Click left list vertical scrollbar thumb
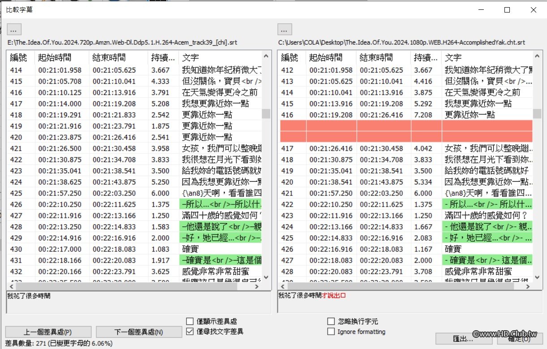This screenshot has width=547, height=349. coord(266,113)
